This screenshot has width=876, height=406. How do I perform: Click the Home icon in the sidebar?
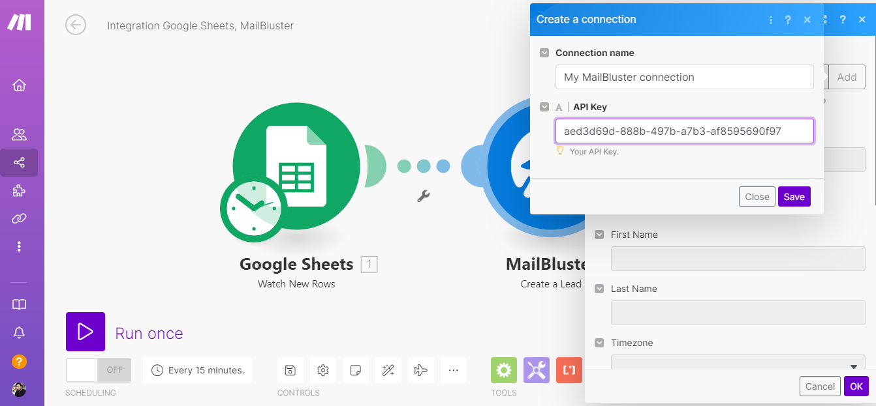(x=19, y=85)
